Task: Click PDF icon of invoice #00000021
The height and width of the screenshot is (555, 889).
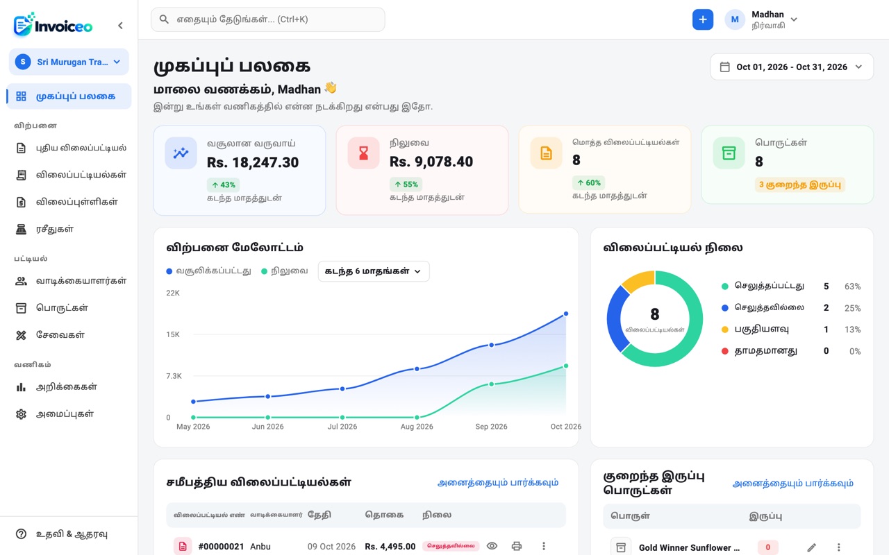Action: click(x=183, y=546)
